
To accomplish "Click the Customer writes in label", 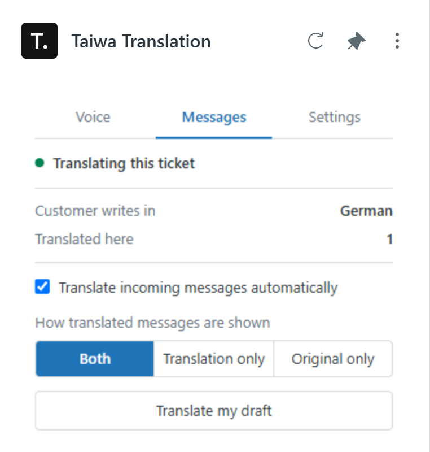I will (95, 211).
